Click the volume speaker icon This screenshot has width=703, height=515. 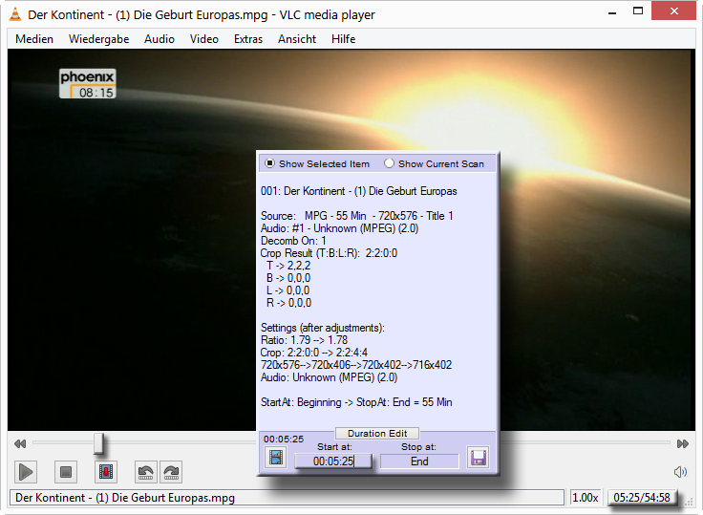680,472
